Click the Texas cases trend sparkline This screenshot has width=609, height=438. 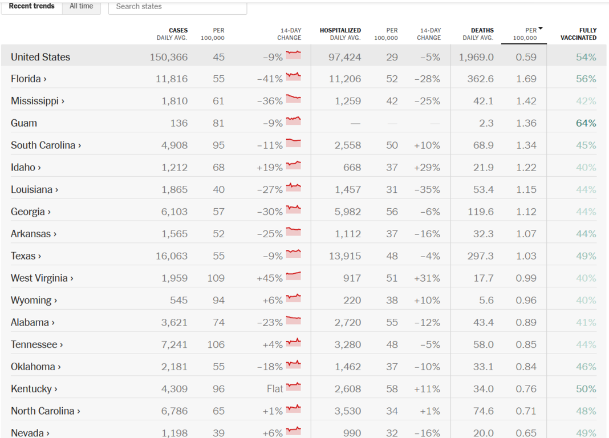point(293,254)
